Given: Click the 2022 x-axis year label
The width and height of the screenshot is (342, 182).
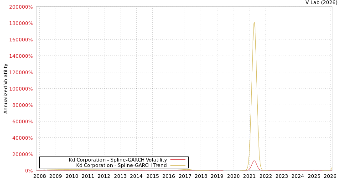Looking at the screenshot, I should (266, 176).
